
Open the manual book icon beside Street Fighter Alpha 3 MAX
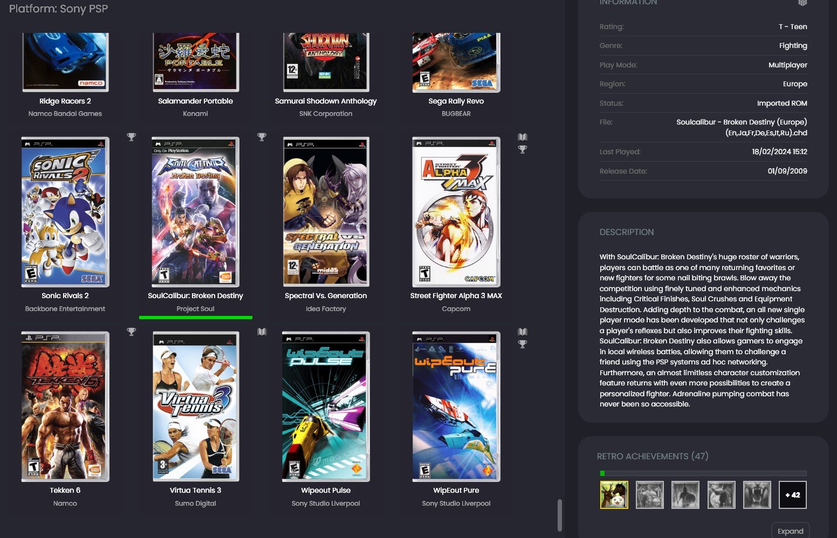click(523, 137)
